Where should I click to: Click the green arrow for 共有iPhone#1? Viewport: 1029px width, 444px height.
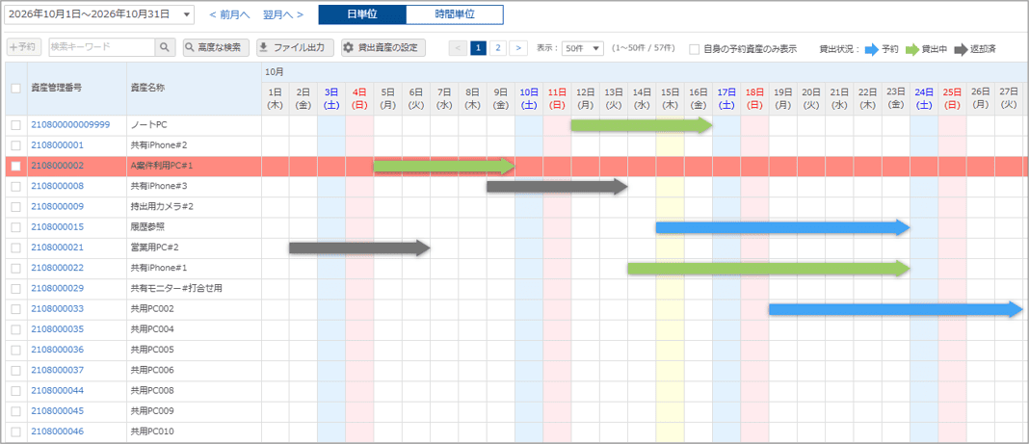pyautogui.click(x=769, y=269)
